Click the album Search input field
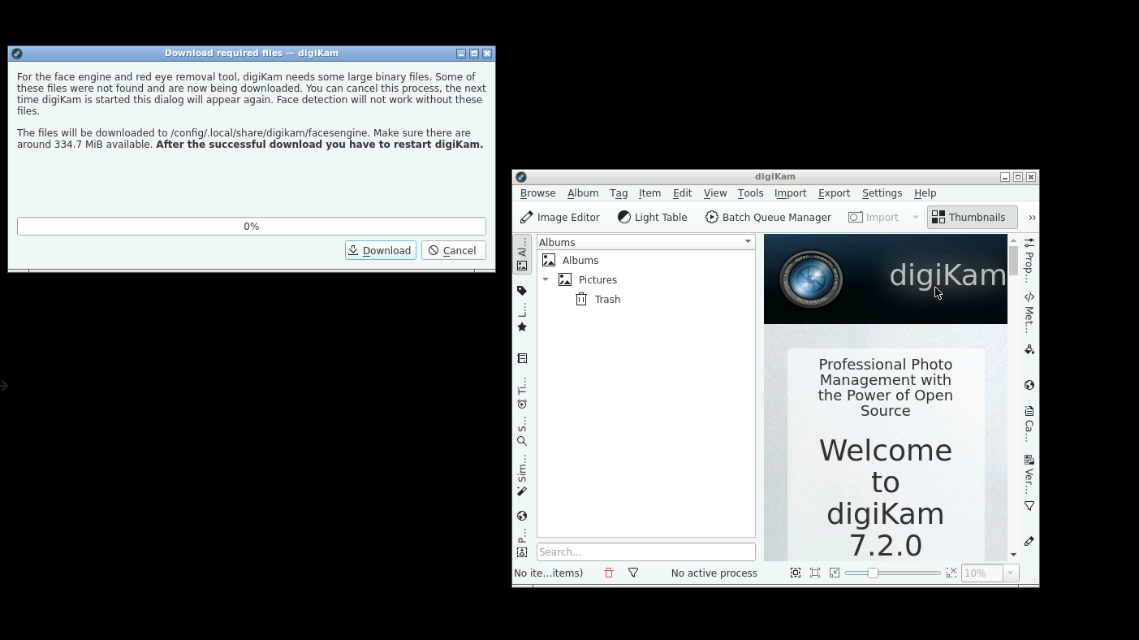Screen dimensions: 1139x640 646,551
